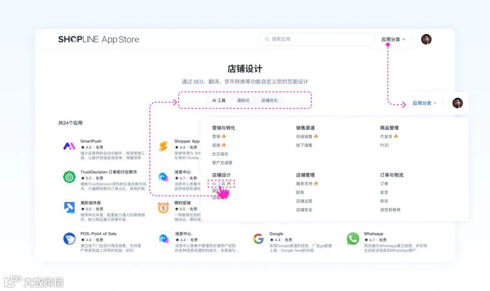Click the 店铺设计 page title

(245, 68)
